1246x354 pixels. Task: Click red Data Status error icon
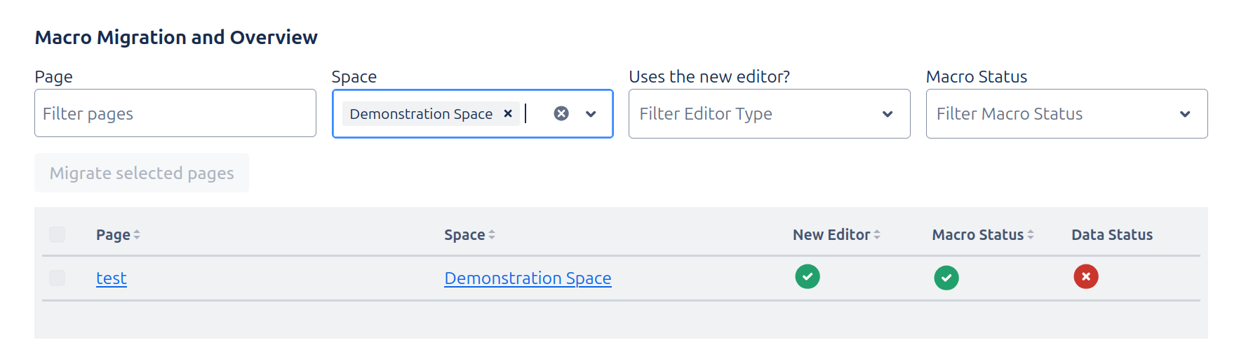tap(1085, 276)
